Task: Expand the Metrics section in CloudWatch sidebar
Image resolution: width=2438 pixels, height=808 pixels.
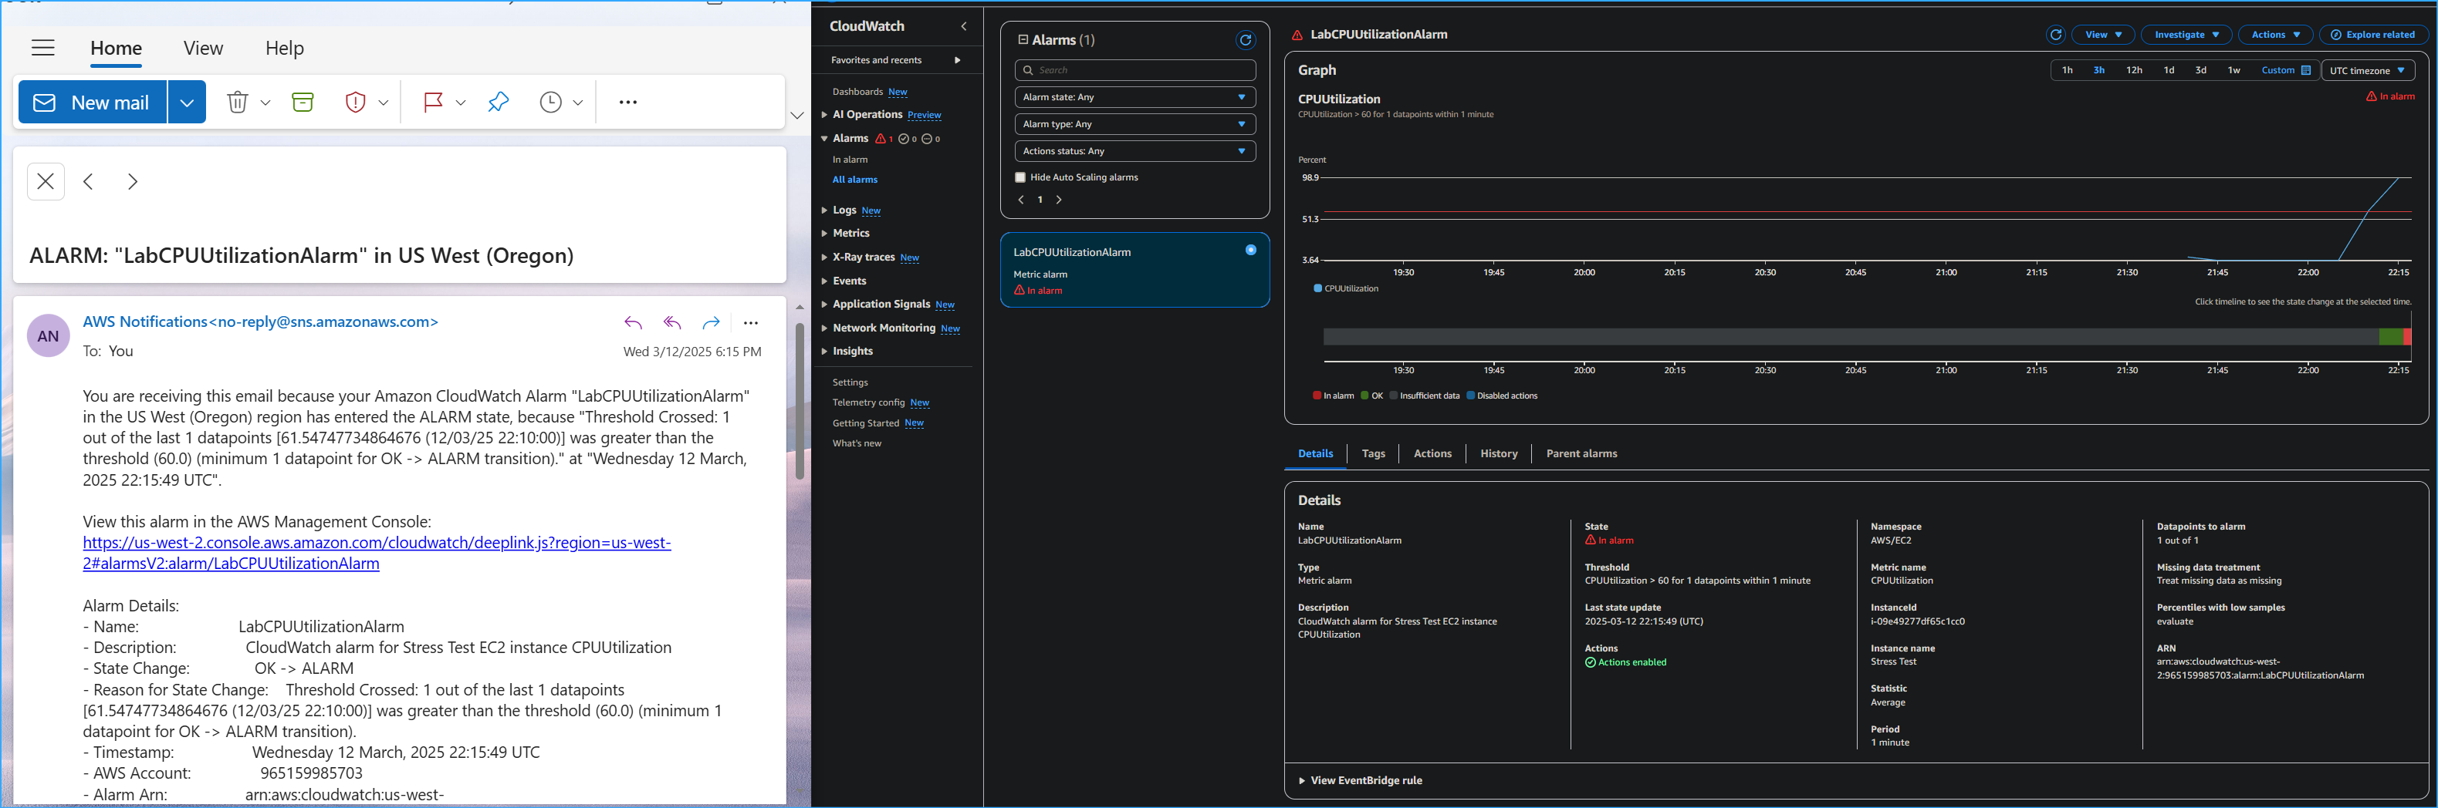Action: tap(852, 233)
